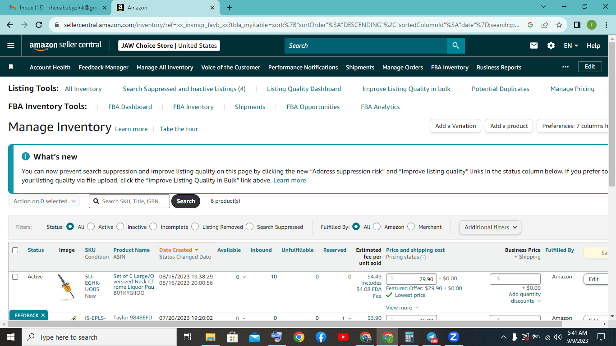Image resolution: width=616 pixels, height=346 pixels.
Task: Open a new browser tab with plus icon
Action: click(x=230, y=8)
